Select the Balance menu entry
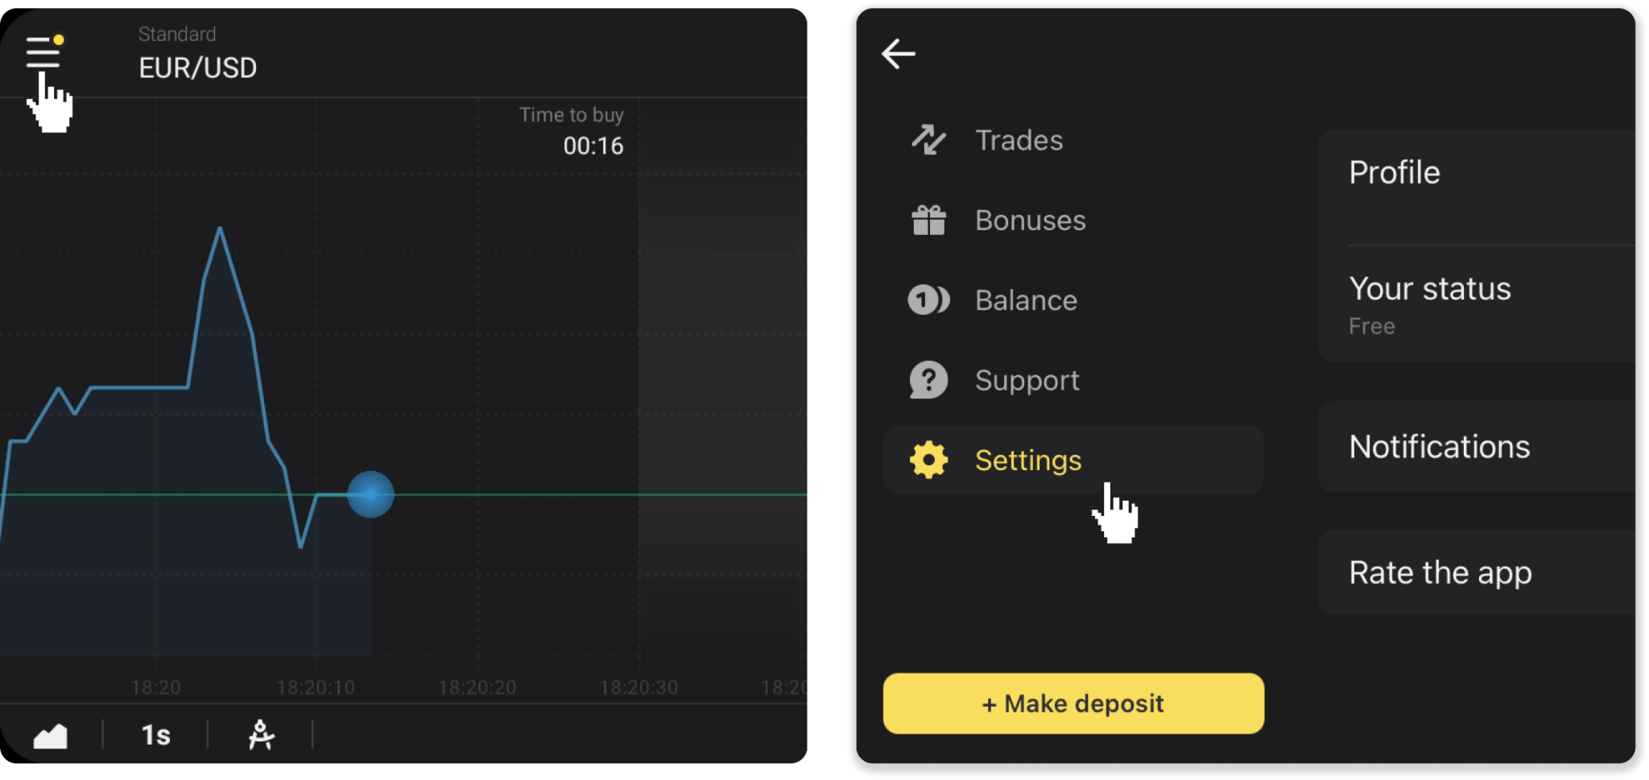The image size is (1649, 780). tap(1026, 300)
